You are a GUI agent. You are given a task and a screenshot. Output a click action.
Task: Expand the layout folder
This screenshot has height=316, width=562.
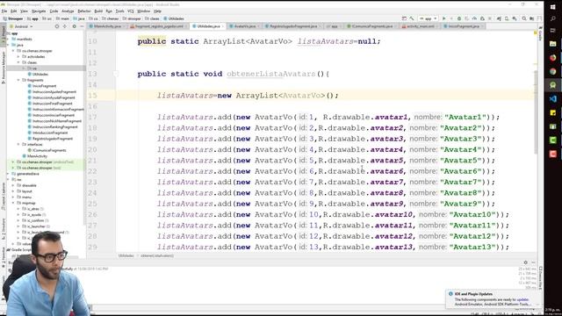(14, 191)
